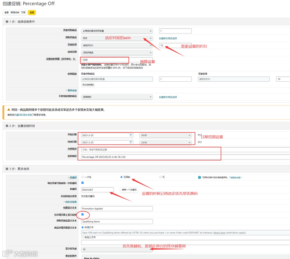Select the 一次性 coupon code radio option

(82, 177)
